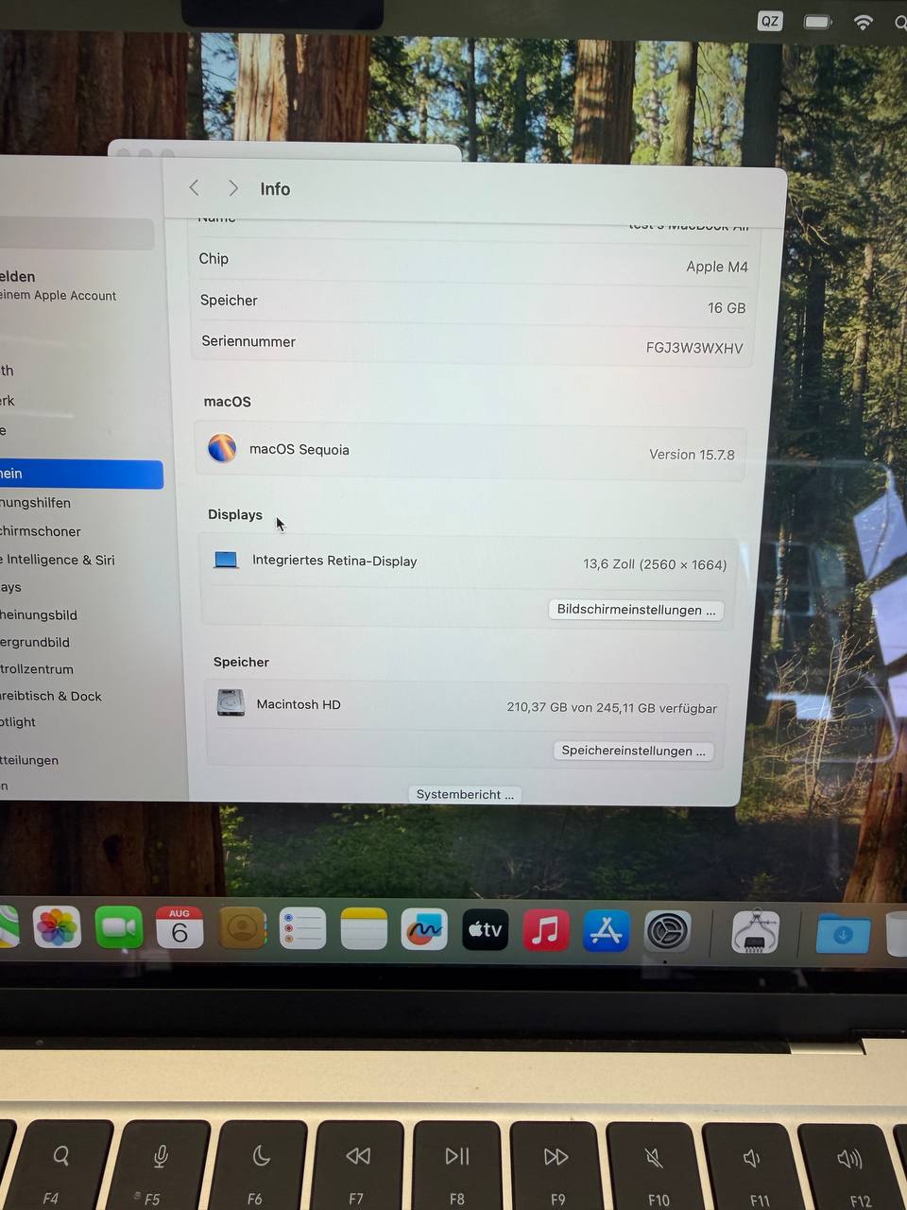Click 210,37 GB von 245,11 GB verfügbar
This screenshot has height=1210, width=907.
(x=611, y=707)
